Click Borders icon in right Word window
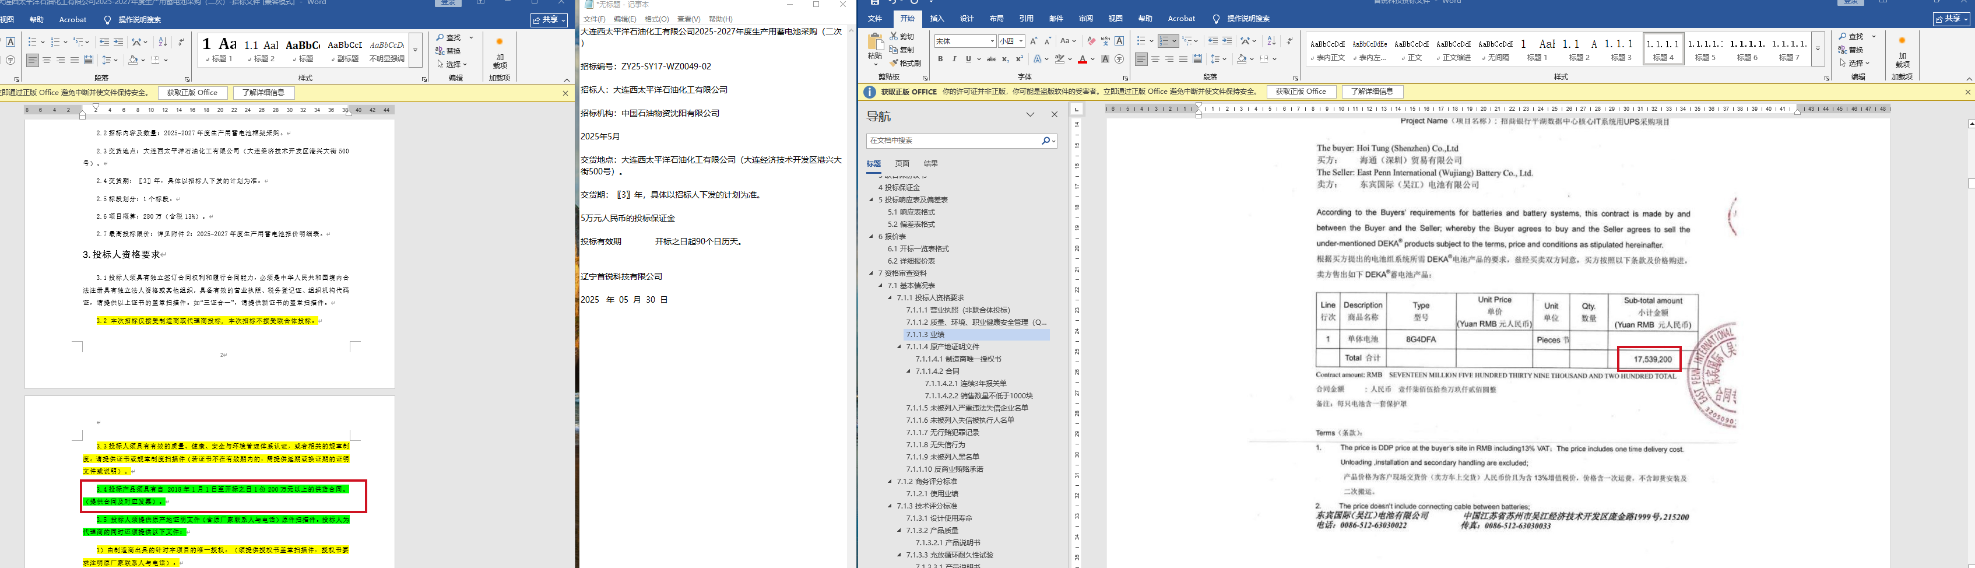Screen dimensions: 1975x568 (1264, 59)
